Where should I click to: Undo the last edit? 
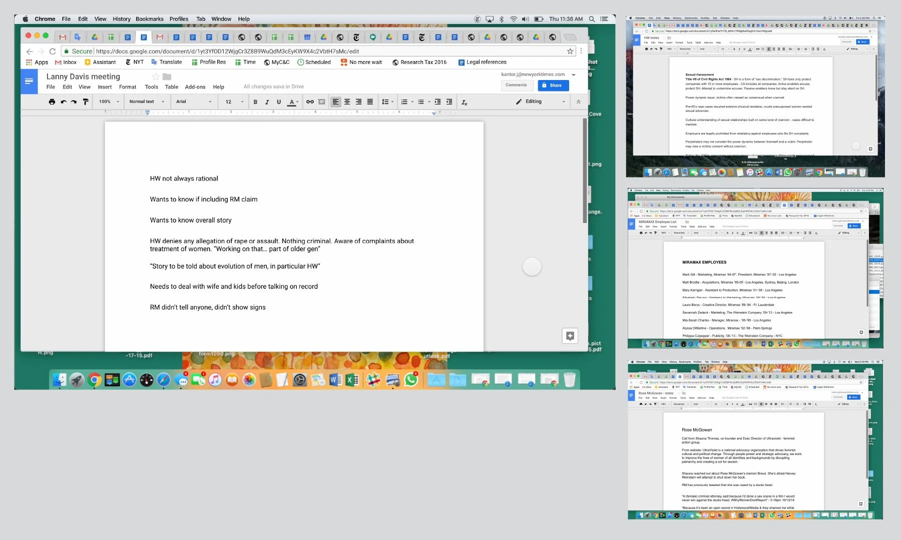pos(63,101)
